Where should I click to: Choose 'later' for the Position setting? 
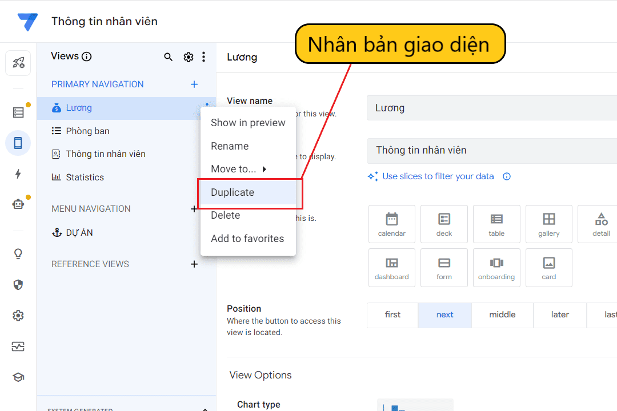pyautogui.click(x=560, y=315)
